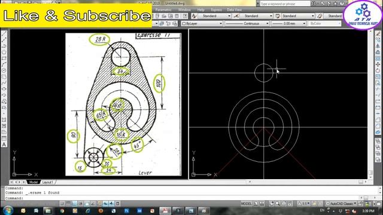
Task: Switch to the Layout1 tab
Action: point(48,182)
